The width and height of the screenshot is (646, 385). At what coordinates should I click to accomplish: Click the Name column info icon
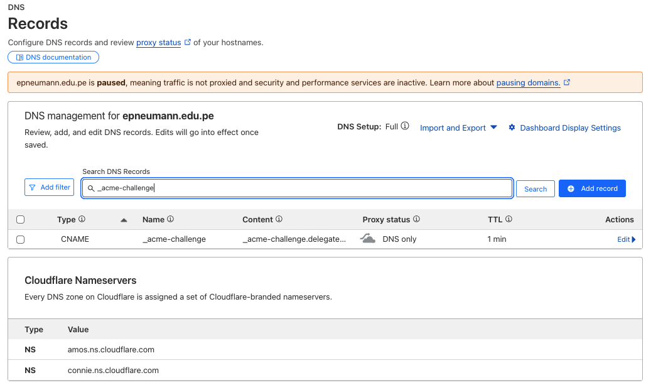[x=170, y=219]
